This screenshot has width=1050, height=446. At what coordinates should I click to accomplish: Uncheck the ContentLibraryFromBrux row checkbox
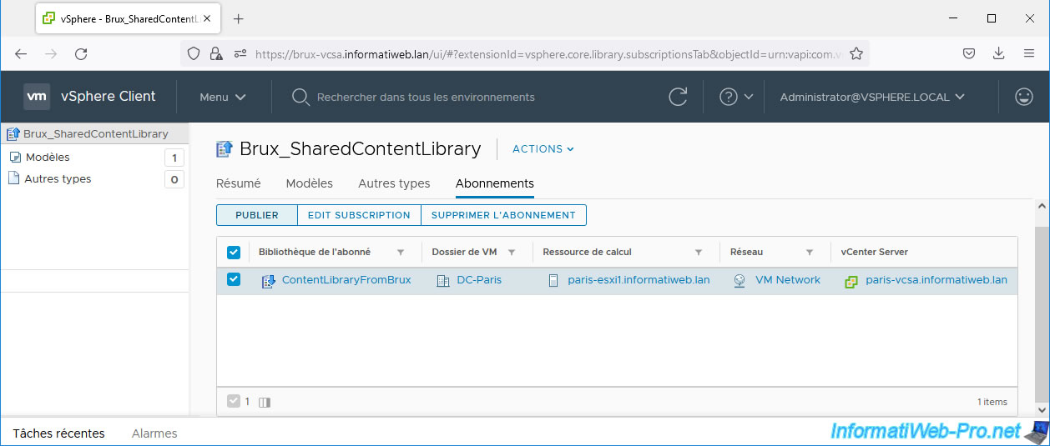234,280
